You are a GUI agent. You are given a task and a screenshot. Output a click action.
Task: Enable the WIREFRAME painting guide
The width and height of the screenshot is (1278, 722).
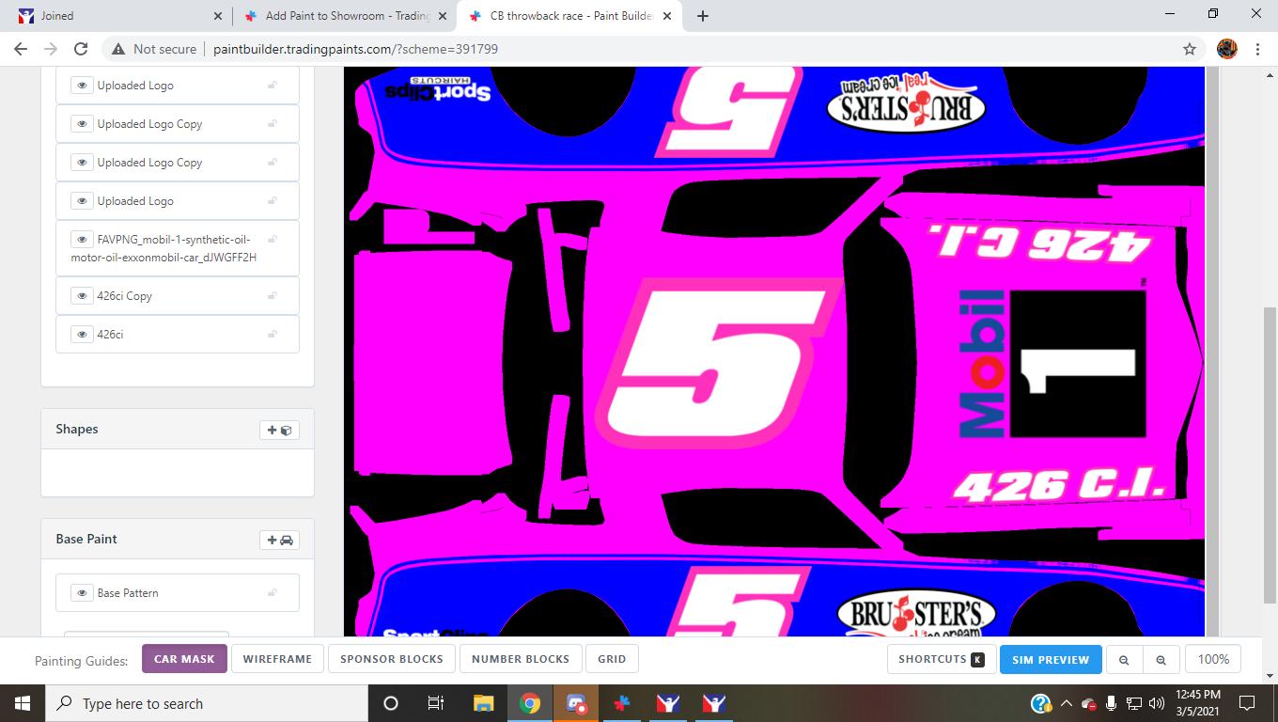[276, 658]
